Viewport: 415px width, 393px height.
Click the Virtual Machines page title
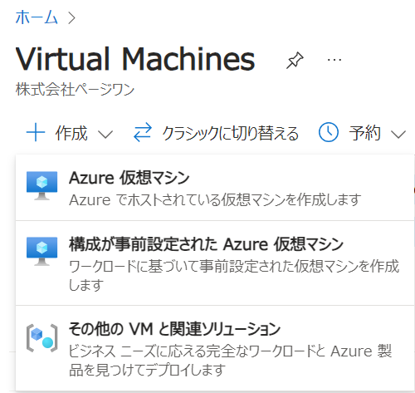pyautogui.click(x=135, y=59)
